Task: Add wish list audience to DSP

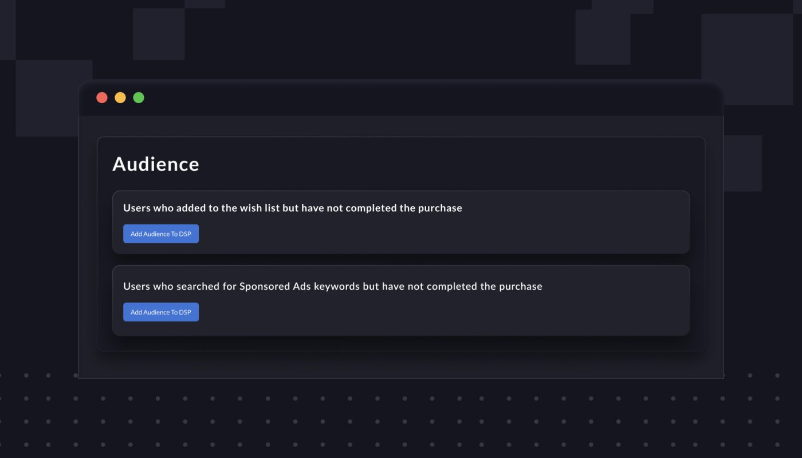Action: click(x=161, y=234)
